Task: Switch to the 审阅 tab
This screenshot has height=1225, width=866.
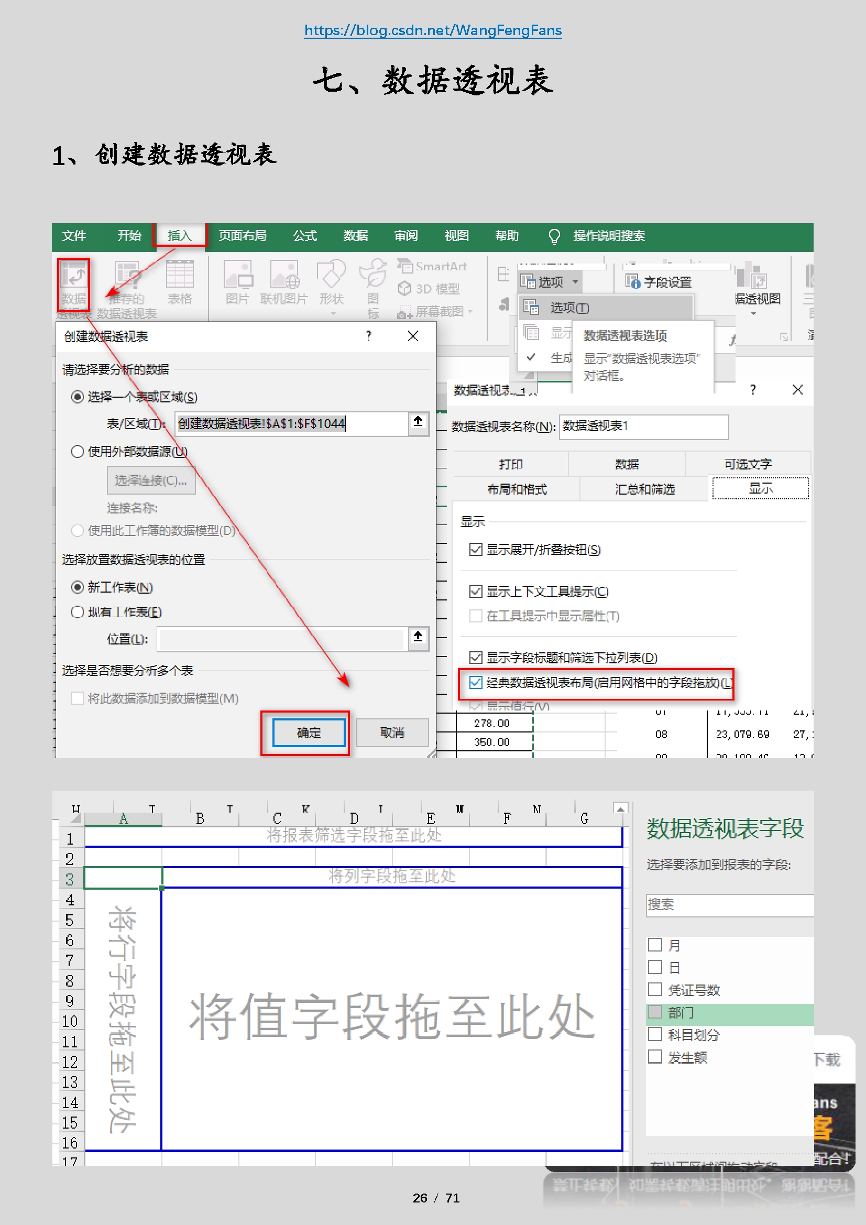Action: (406, 236)
